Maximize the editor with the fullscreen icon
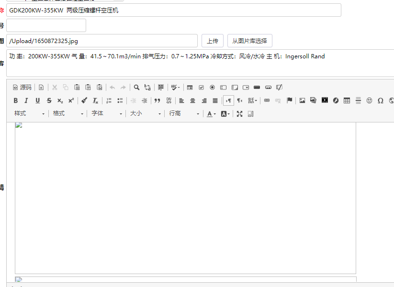 coord(239,114)
